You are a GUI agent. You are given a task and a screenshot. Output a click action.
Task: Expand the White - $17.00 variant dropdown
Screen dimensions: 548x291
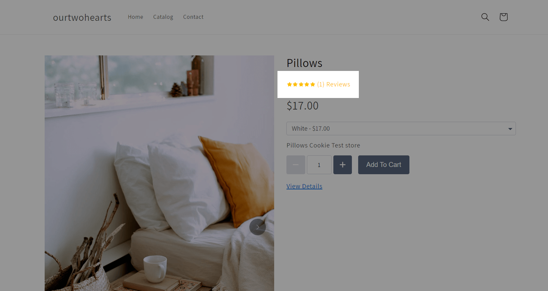401,129
